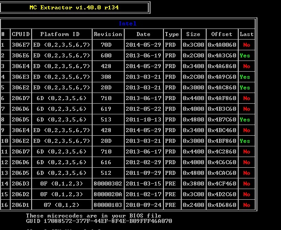Click offset 0x4C2860 in row 11
Viewport: 281px width, 230px height.
[x=222, y=152]
